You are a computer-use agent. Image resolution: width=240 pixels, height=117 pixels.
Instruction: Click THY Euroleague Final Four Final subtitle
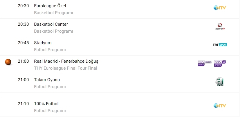click(66, 68)
